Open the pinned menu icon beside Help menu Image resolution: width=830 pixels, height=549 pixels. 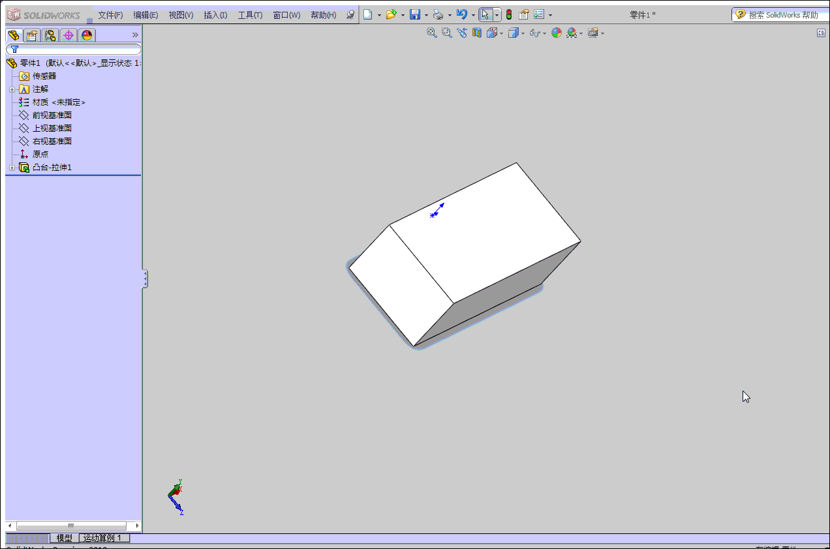click(350, 14)
